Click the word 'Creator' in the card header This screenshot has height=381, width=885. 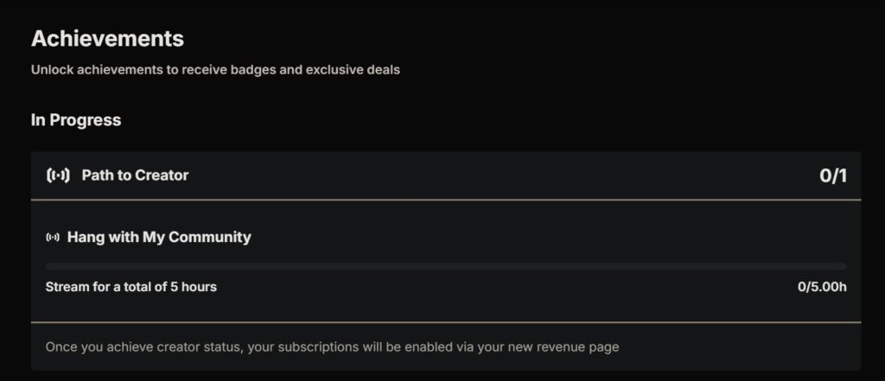click(162, 175)
